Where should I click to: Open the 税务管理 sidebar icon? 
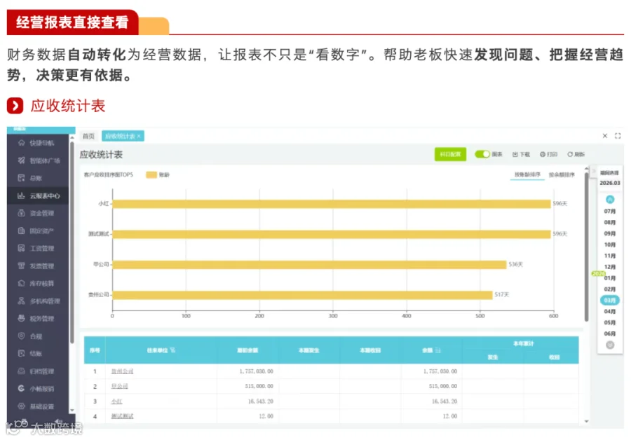point(21,318)
